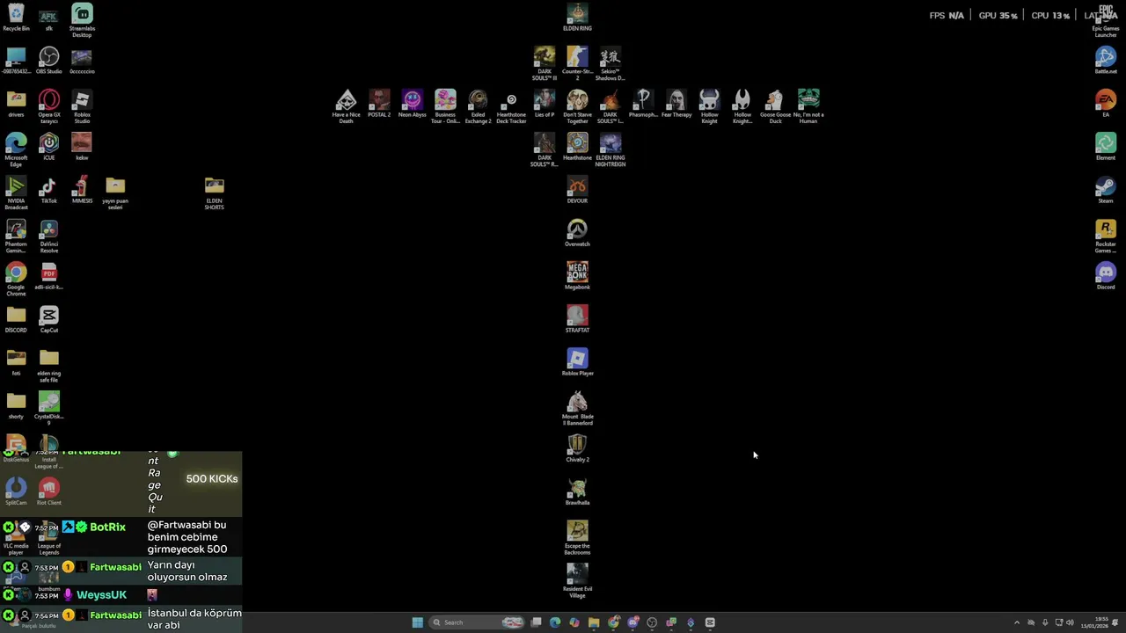Screen dimensions: 1126x633
Task: Launch Steam from the desktop
Action: point(1106,190)
